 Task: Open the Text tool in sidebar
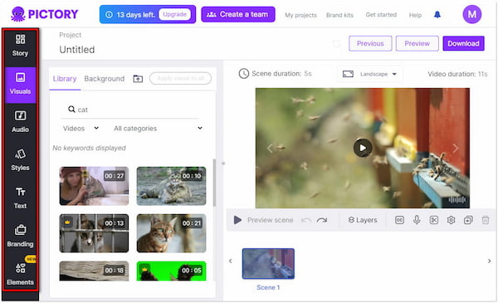click(x=20, y=198)
